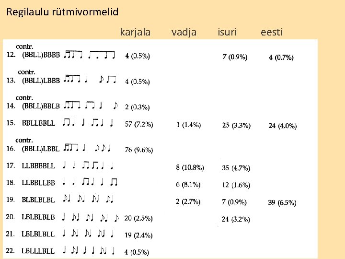Click the isuri value 24 (3.2%)
This screenshot has height=259, width=345.
[x=236, y=220]
